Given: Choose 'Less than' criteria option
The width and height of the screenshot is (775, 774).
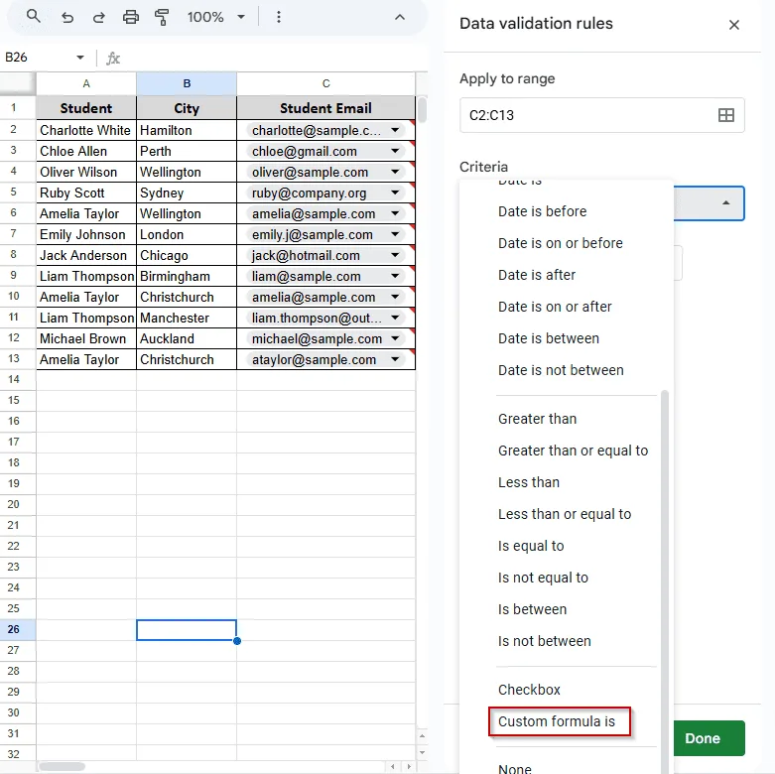Looking at the screenshot, I should 528,482.
